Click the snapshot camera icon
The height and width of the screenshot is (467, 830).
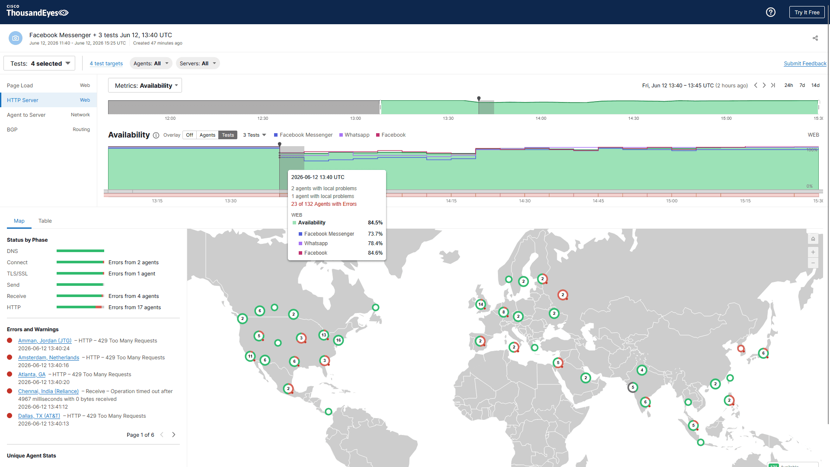coord(16,38)
